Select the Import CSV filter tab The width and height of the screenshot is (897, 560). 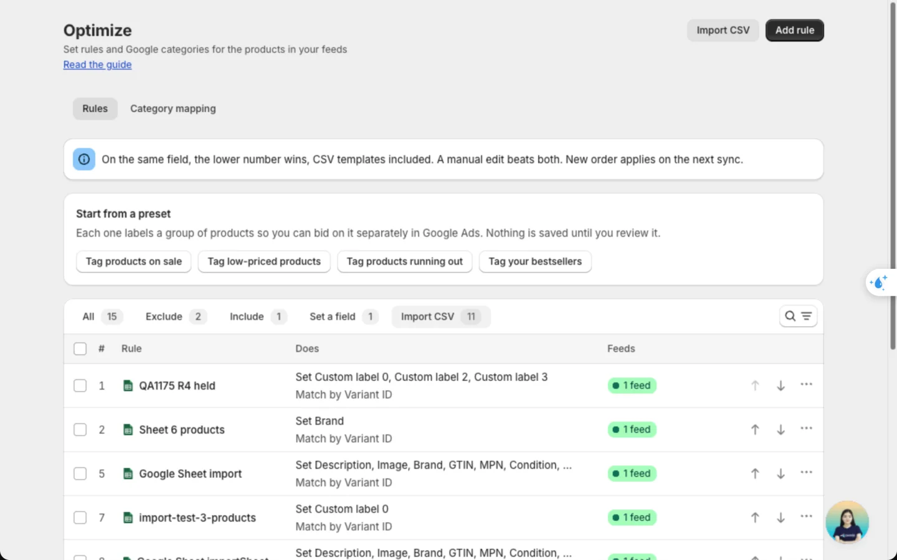click(441, 317)
